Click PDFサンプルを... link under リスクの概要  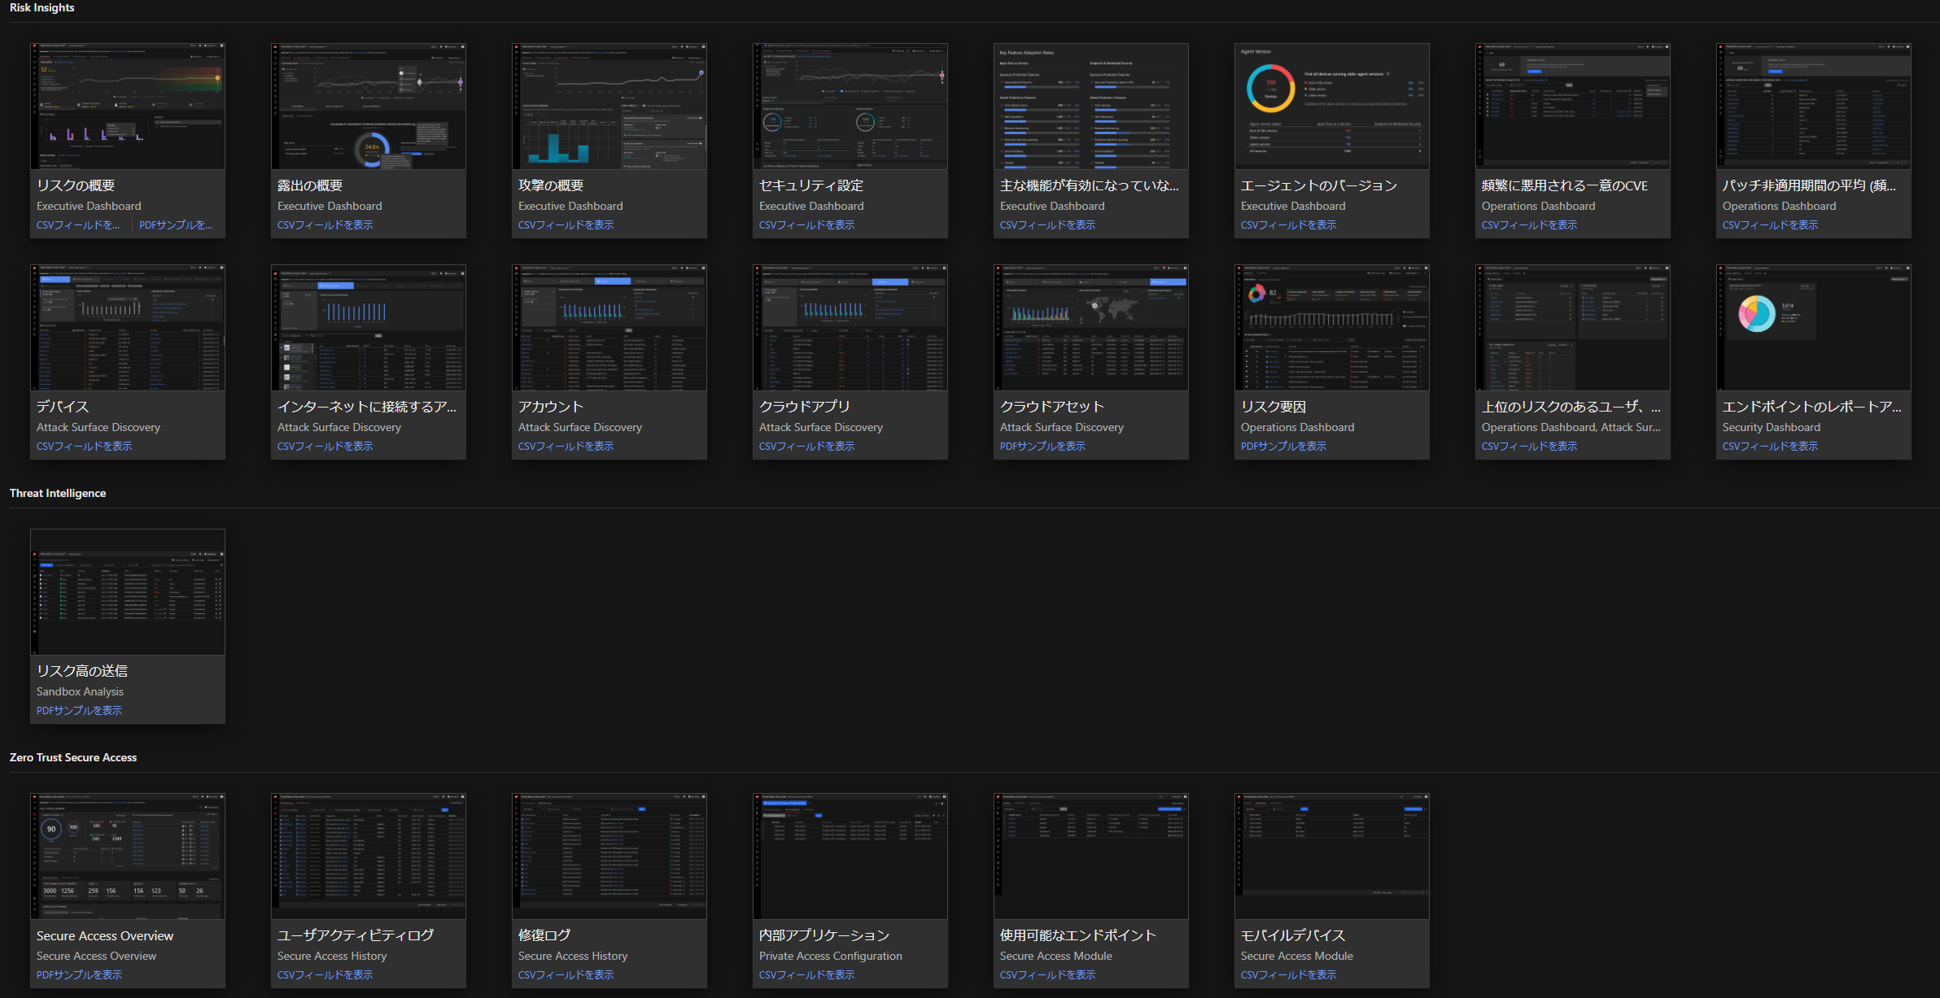click(175, 225)
